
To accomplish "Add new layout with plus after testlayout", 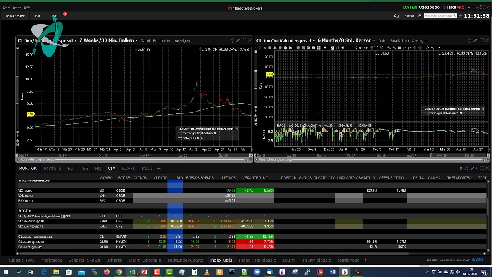I will [x=365, y=260].
